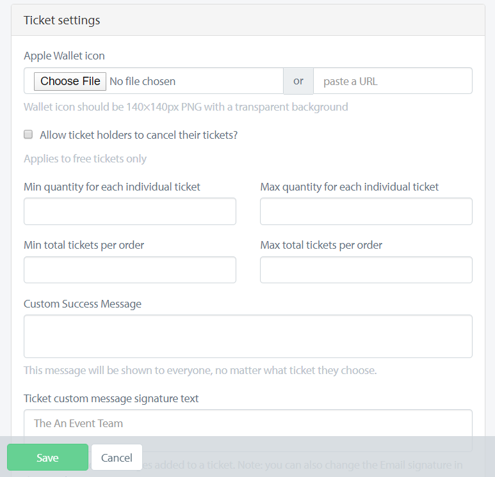Save the ticket settings

point(47,457)
